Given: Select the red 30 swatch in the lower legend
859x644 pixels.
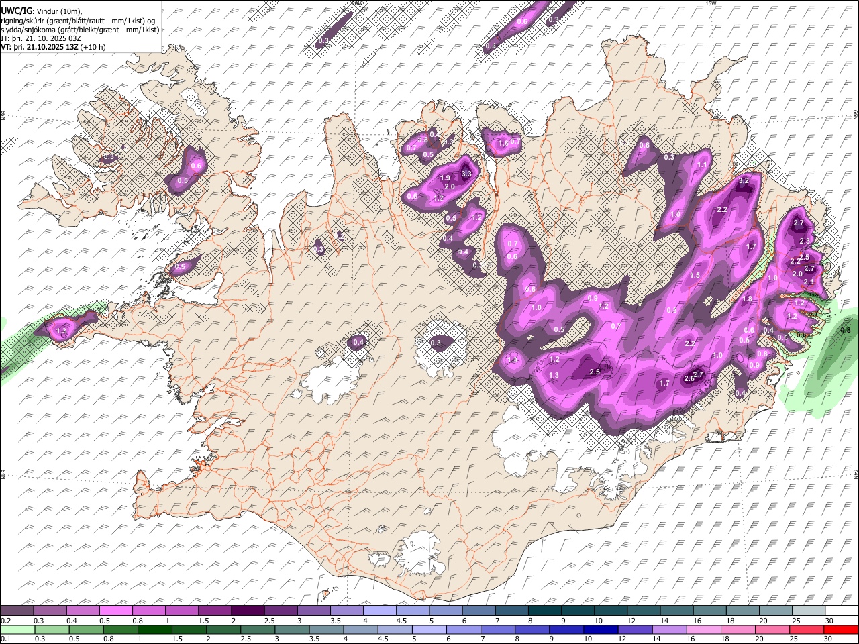Looking at the screenshot, I should click(x=840, y=630).
